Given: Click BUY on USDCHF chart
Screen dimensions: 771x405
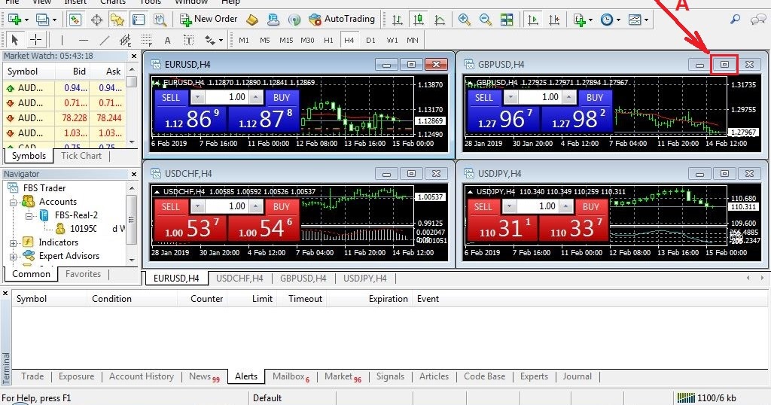Looking at the screenshot, I should click(282, 207).
